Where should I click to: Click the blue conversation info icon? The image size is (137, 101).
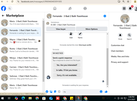105,16
